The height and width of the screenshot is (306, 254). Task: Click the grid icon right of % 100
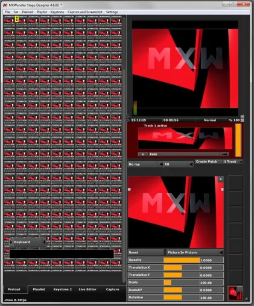243,120
